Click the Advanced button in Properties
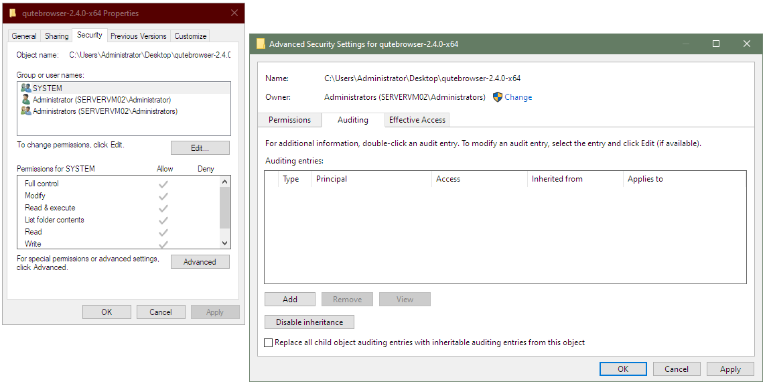The height and width of the screenshot is (386, 767). pos(200,262)
